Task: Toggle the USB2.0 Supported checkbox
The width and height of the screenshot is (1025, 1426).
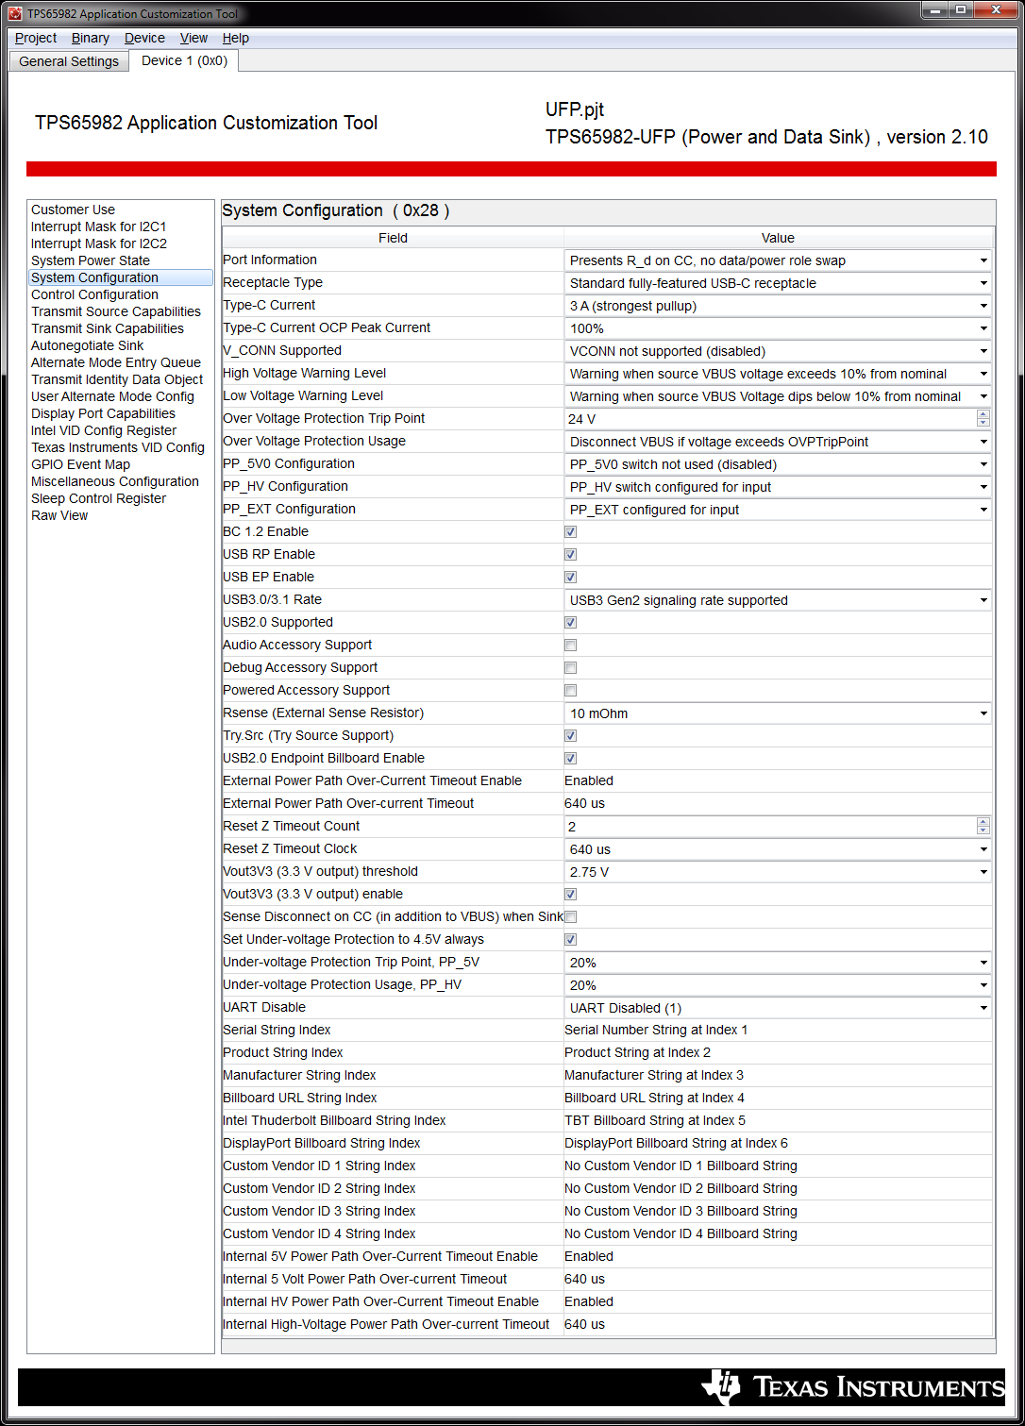Action: [x=570, y=623]
